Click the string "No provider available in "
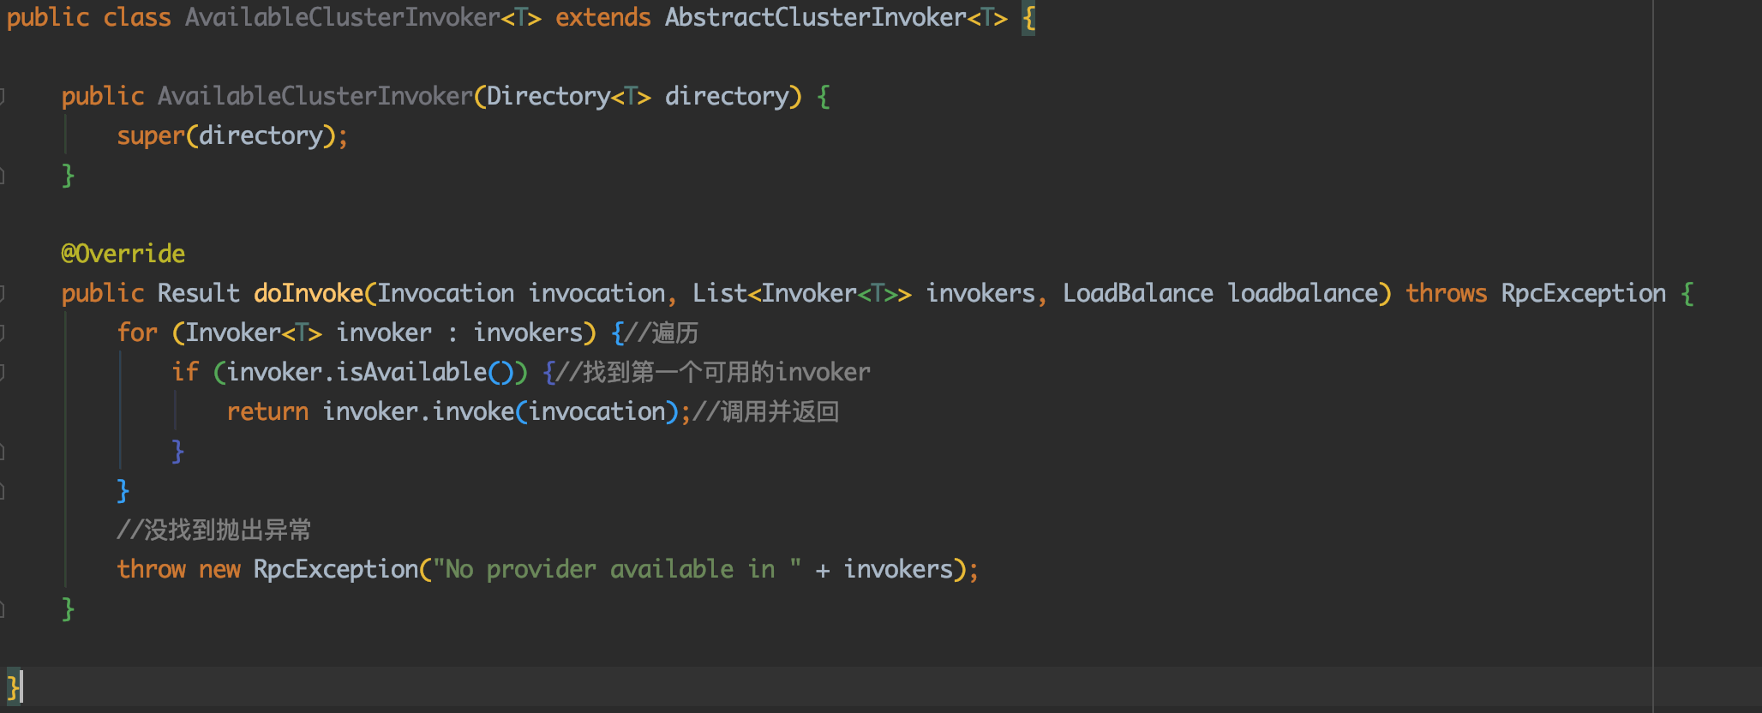Viewport: 1762px width, 713px height. [x=617, y=569]
